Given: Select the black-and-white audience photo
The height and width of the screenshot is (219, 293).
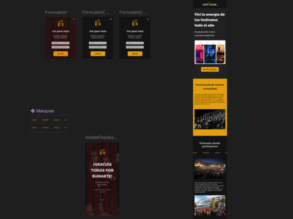Looking at the screenshot, I should 210,119.
